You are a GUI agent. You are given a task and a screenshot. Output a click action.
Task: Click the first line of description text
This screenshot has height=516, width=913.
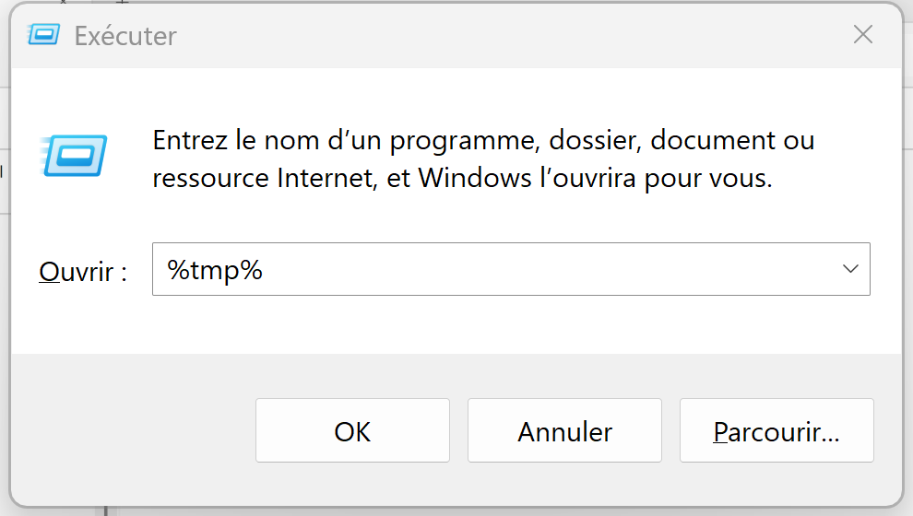pos(482,141)
